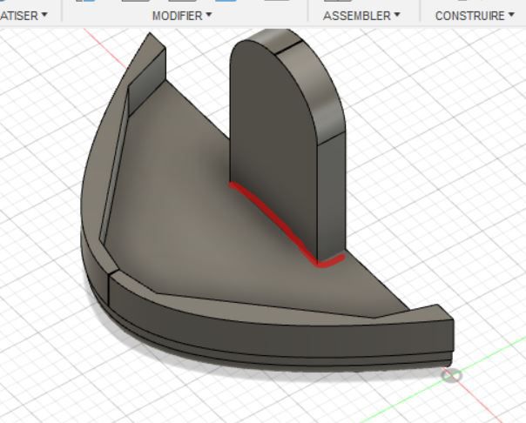This screenshot has width=526, height=423.
Task: Open the ASSEMBLER dropdown menu
Action: [x=361, y=16]
